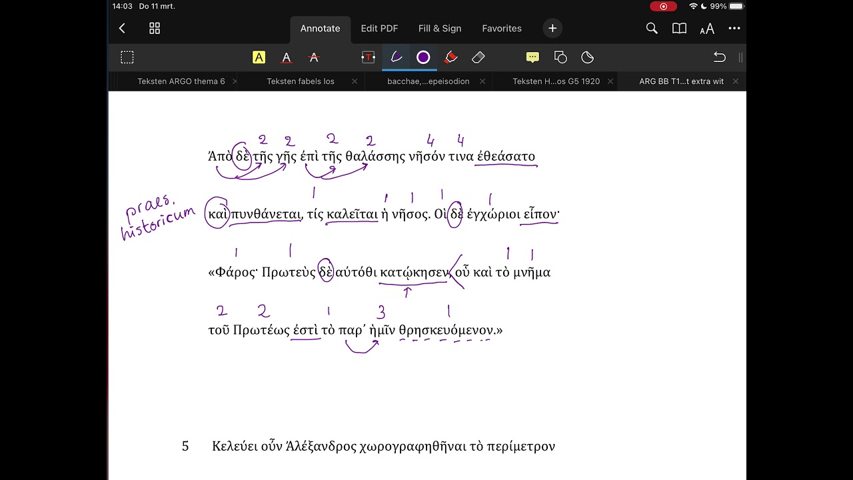The width and height of the screenshot is (853, 480).
Task: Select the dashed rectangle selection tool
Action: (x=127, y=57)
